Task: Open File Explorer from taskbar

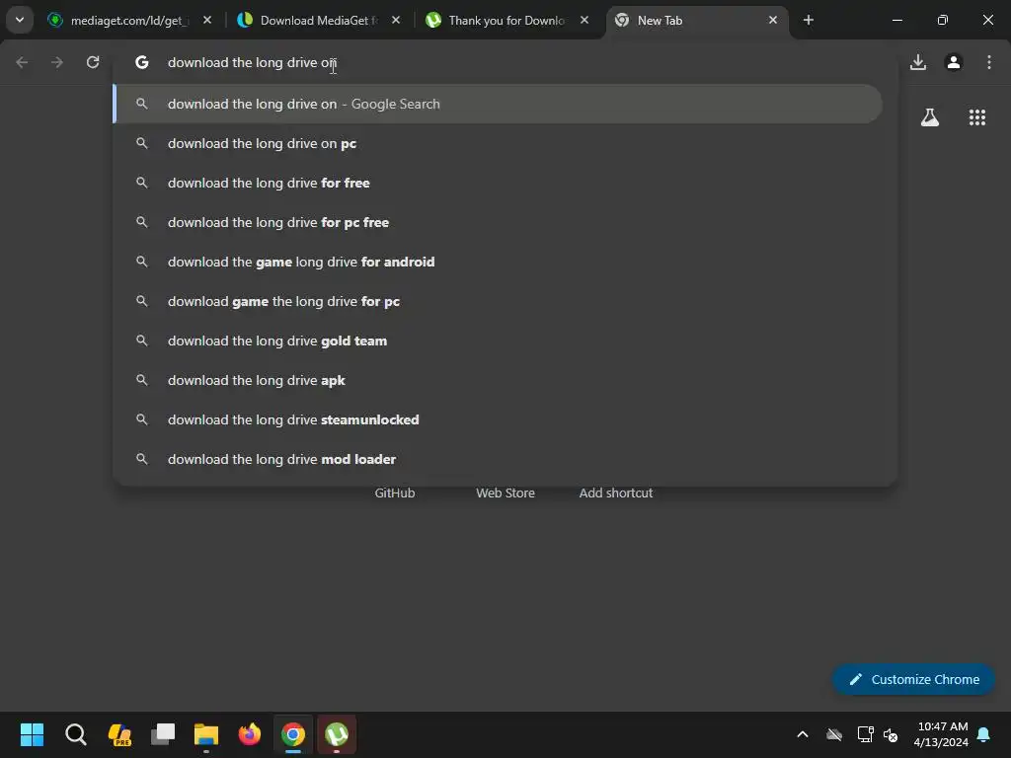Action: (206, 734)
